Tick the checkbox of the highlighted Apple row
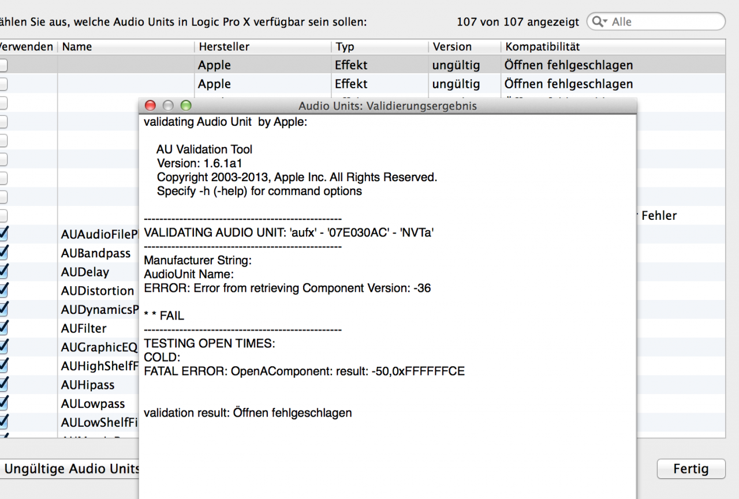The width and height of the screenshot is (739, 499). (2, 65)
